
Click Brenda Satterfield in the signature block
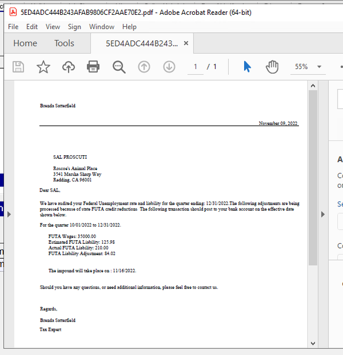point(58,320)
